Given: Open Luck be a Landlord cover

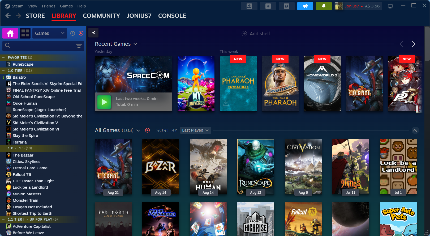Looking at the screenshot, I should click(x=398, y=167).
